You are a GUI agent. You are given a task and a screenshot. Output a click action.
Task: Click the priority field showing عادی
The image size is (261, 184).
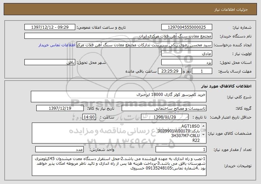186,54
